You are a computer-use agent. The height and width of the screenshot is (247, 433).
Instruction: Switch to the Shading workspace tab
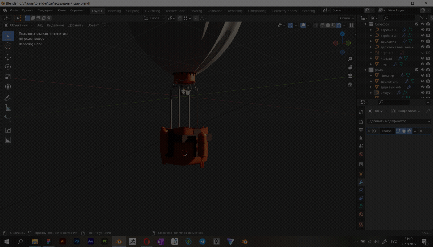coord(196,11)
